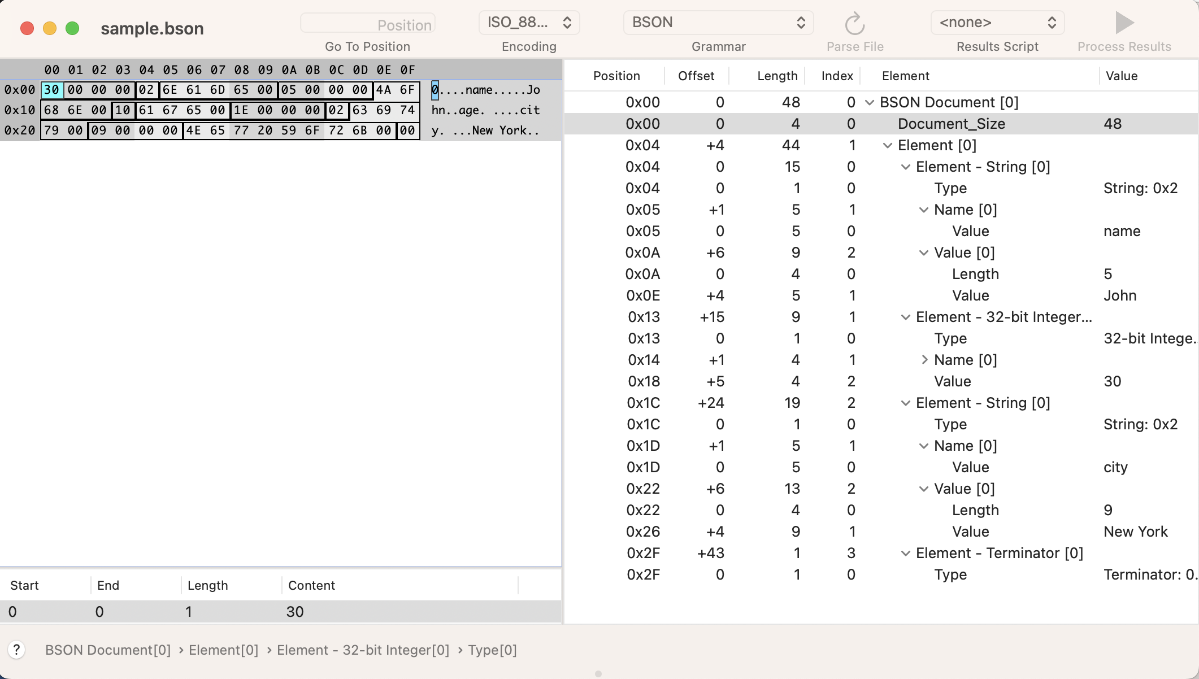Collapse the Element - 32-bit Integer node

click(x=905, y=317)
